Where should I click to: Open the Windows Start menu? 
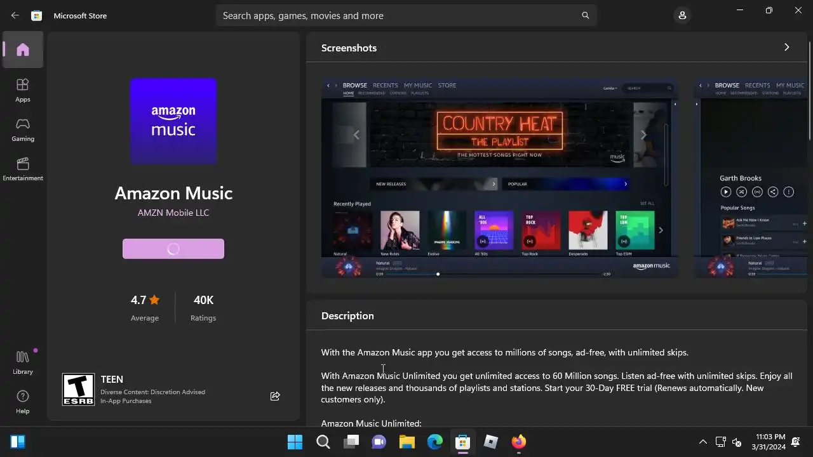click(295, 442)
